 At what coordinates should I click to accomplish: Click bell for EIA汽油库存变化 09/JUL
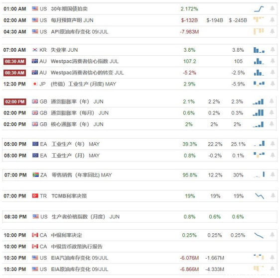[272, 257]
